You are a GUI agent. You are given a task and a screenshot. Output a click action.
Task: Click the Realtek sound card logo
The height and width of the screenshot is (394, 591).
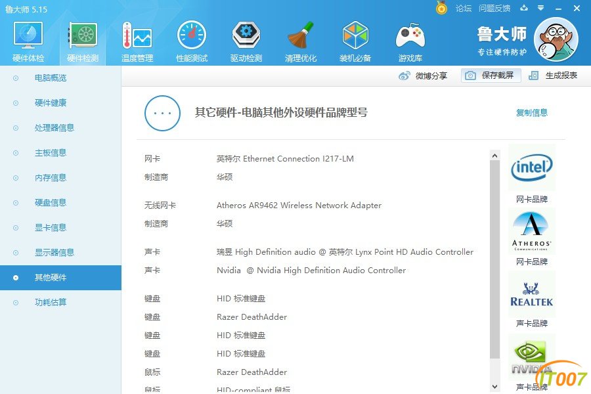point(532,294)
